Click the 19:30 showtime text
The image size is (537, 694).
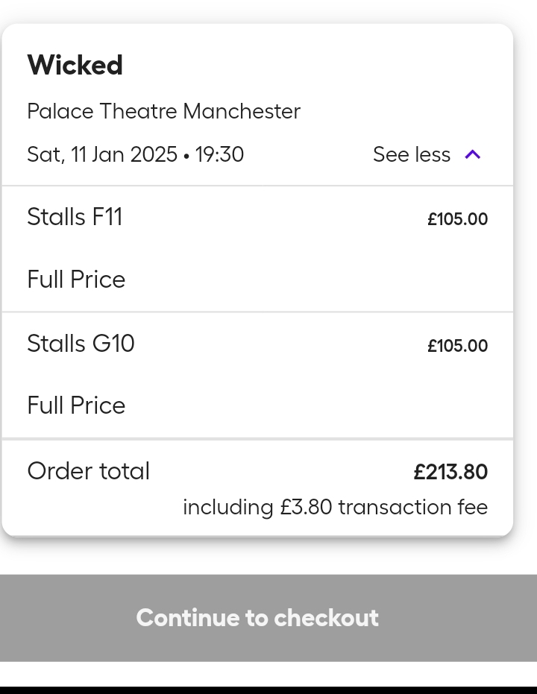point(219,154)
